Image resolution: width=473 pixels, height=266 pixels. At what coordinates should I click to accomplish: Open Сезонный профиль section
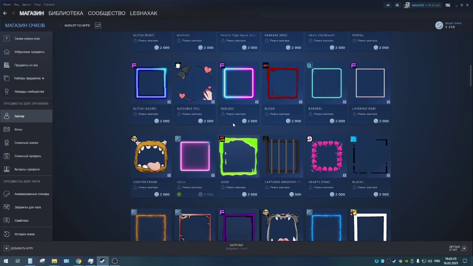[26, 156]
